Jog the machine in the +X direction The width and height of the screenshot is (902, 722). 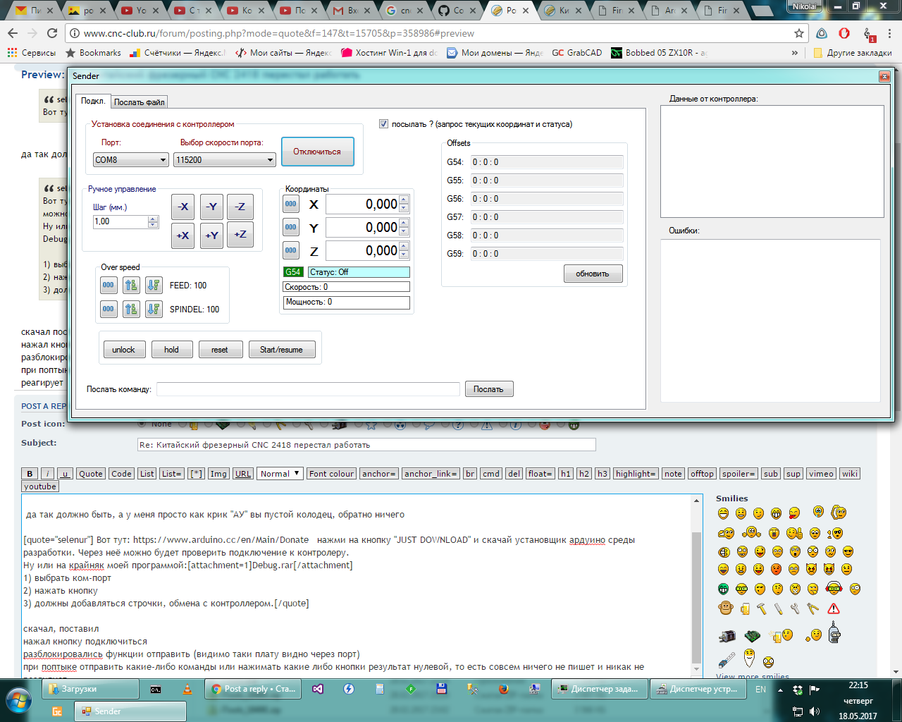coord(183,235)
